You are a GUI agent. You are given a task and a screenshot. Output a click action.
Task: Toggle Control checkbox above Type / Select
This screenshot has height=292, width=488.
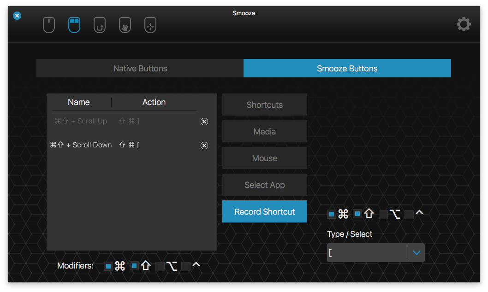coord(409,214)
